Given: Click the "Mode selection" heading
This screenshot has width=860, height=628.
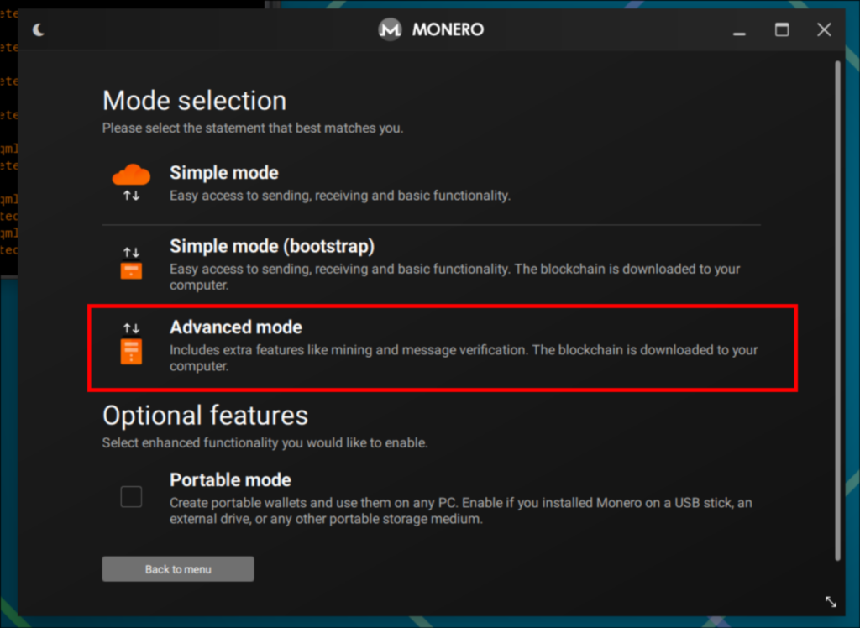Looking at the screenshot, I should coord(194,100).
